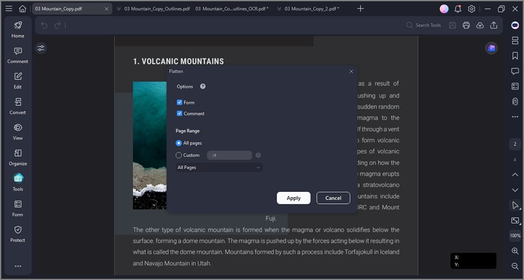The height and width of the screenshot is (280, 524).
Task: Click the Undo arrow
Action: 44,25
